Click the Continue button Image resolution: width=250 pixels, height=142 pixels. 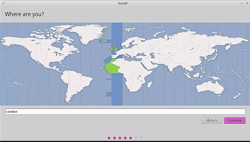coord(235,121)
